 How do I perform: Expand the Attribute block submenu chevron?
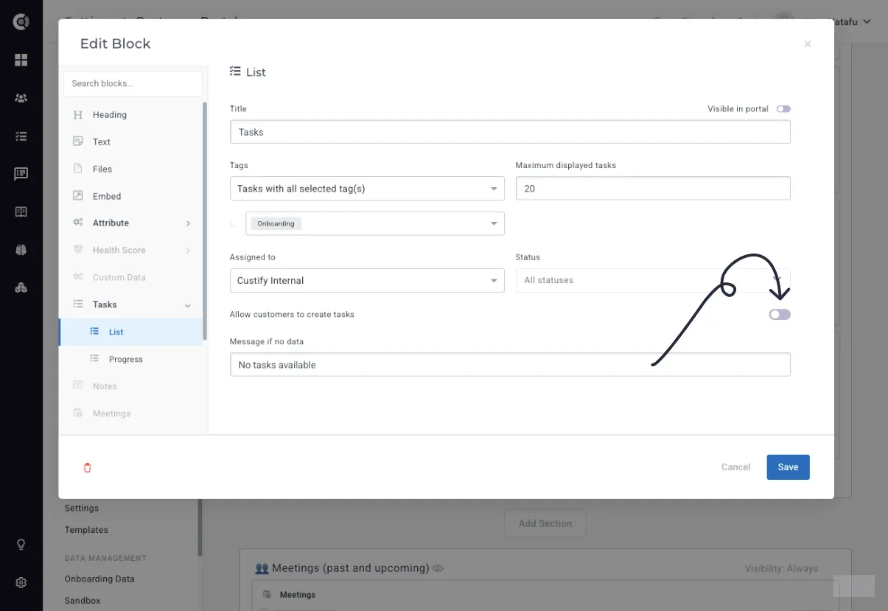tap(188, 223)
